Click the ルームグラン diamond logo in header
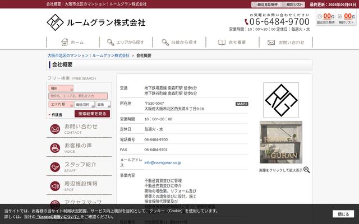The width and height of the screenshot is (359, 224). [55, 22]
